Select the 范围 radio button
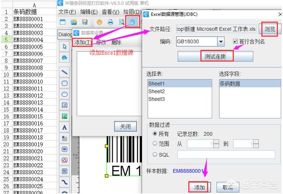 (155, 144)
